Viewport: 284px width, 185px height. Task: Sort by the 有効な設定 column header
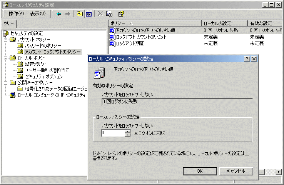coord(265,23)
